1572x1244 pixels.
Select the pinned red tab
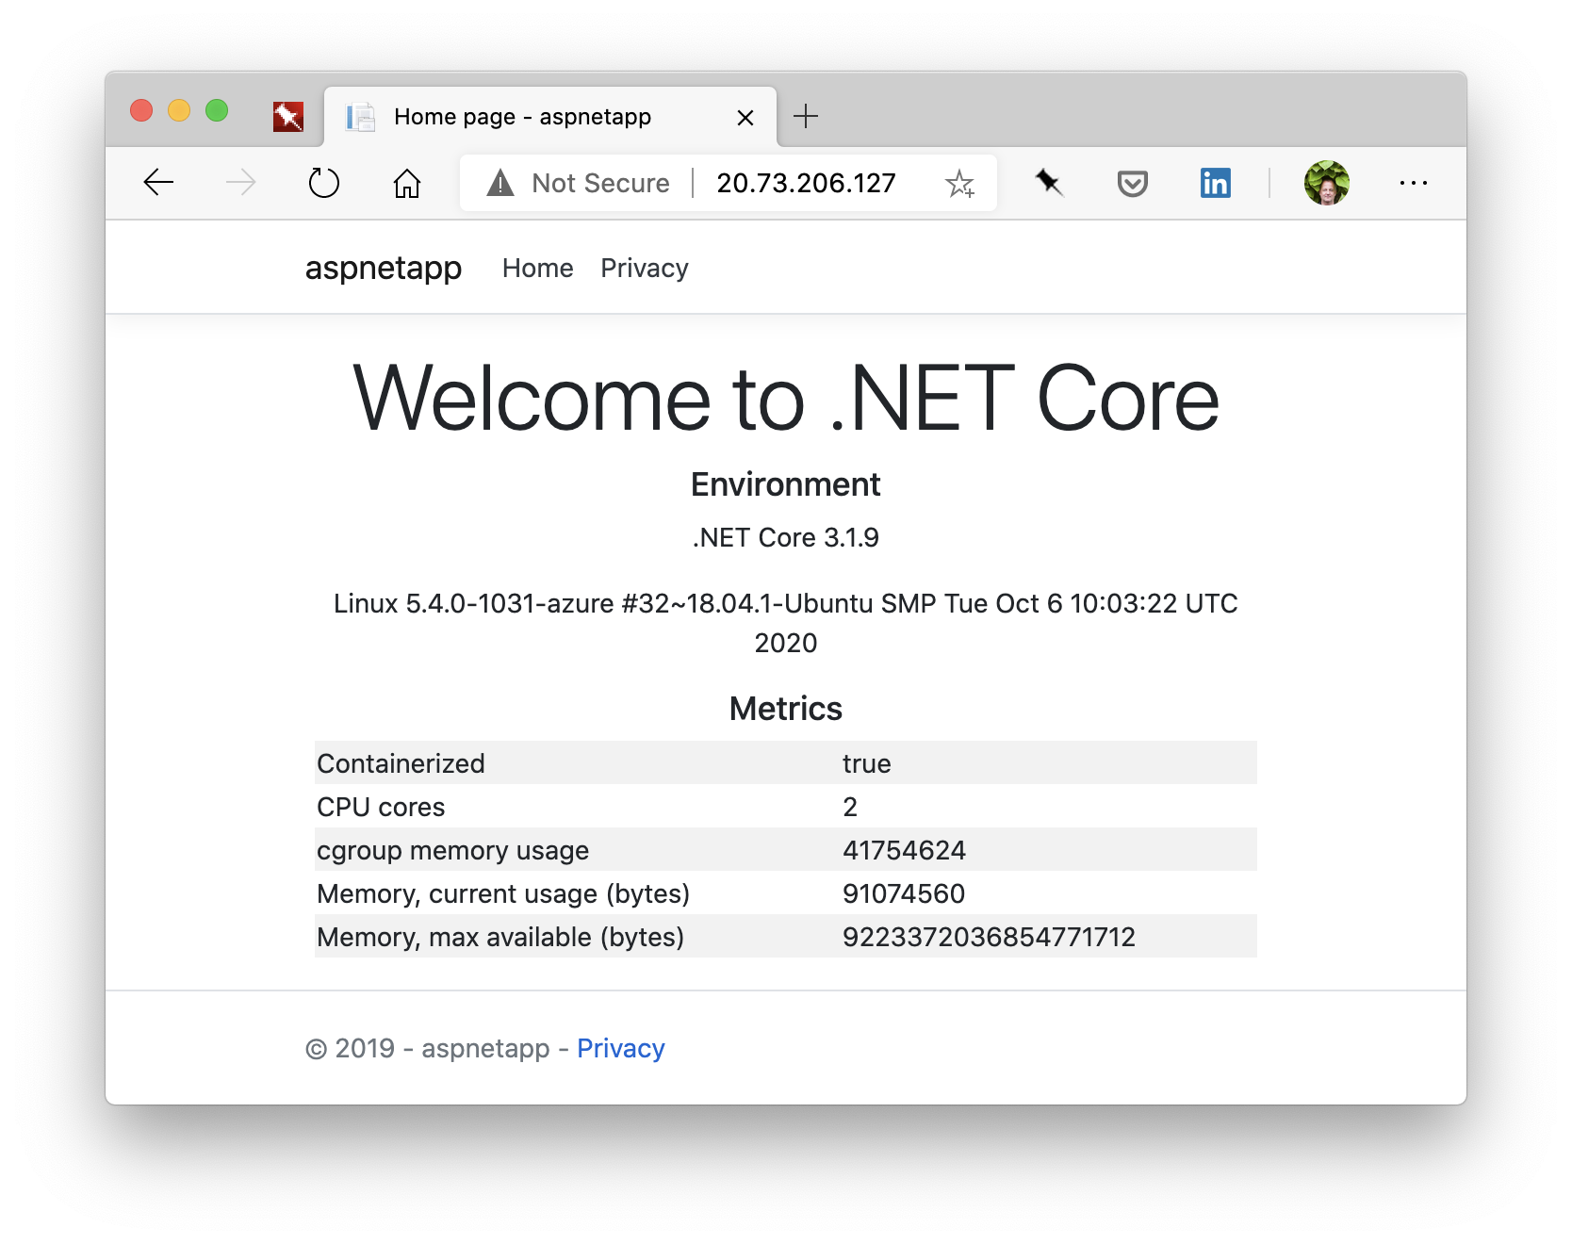click(x=288, y=117)
